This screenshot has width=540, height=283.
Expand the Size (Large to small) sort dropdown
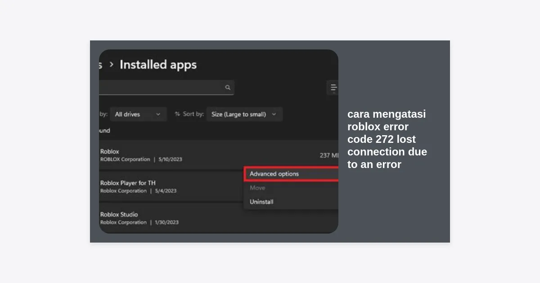pos(244,114)
